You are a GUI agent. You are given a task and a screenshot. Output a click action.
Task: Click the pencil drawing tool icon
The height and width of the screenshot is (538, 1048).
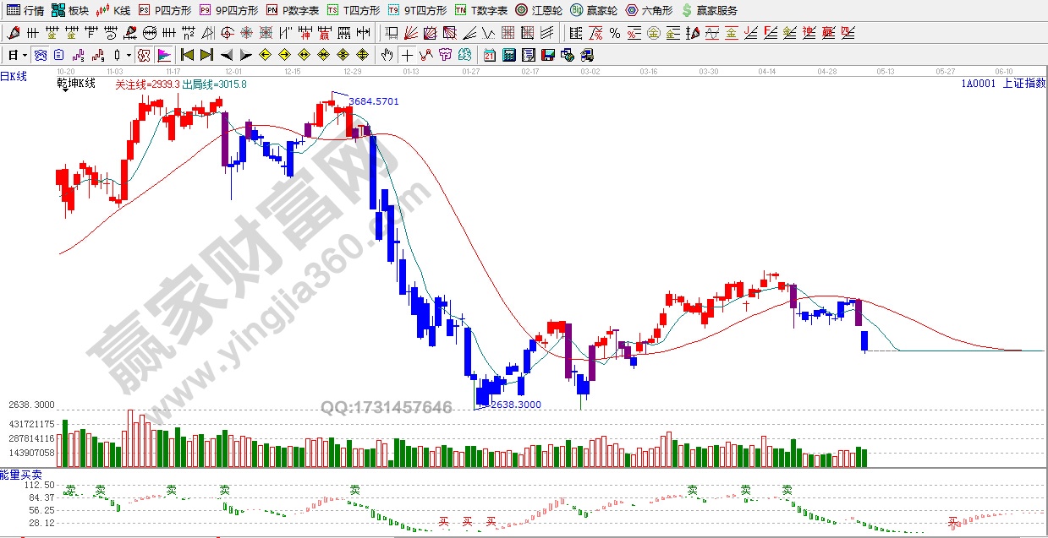tap(13, 34)
